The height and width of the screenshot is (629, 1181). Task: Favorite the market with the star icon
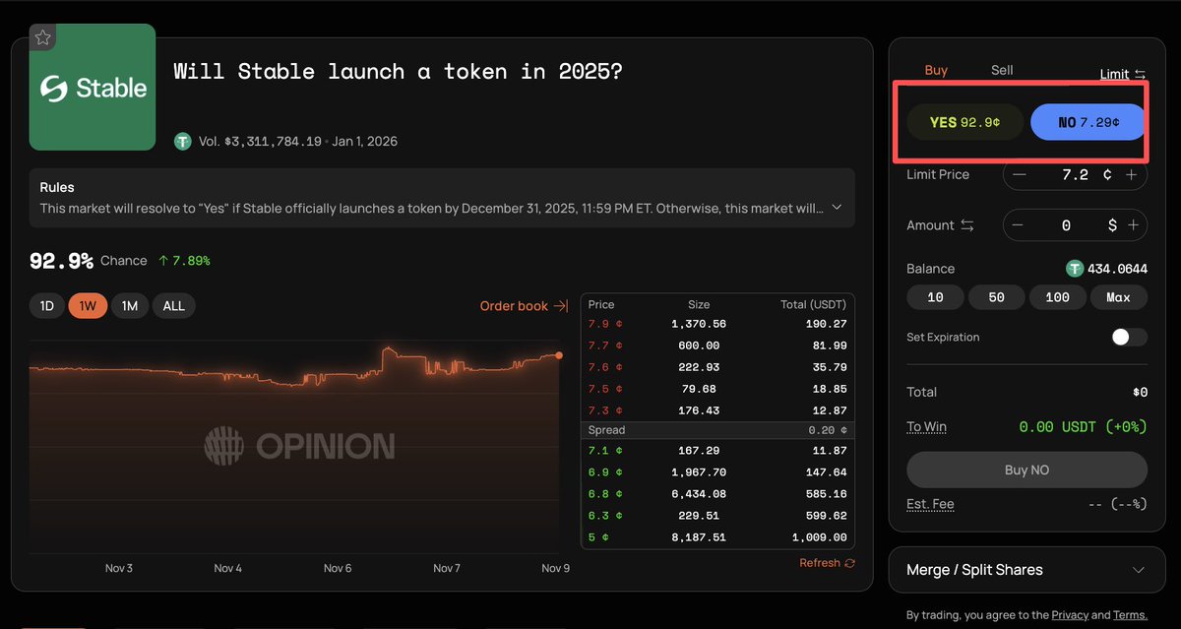42,36
